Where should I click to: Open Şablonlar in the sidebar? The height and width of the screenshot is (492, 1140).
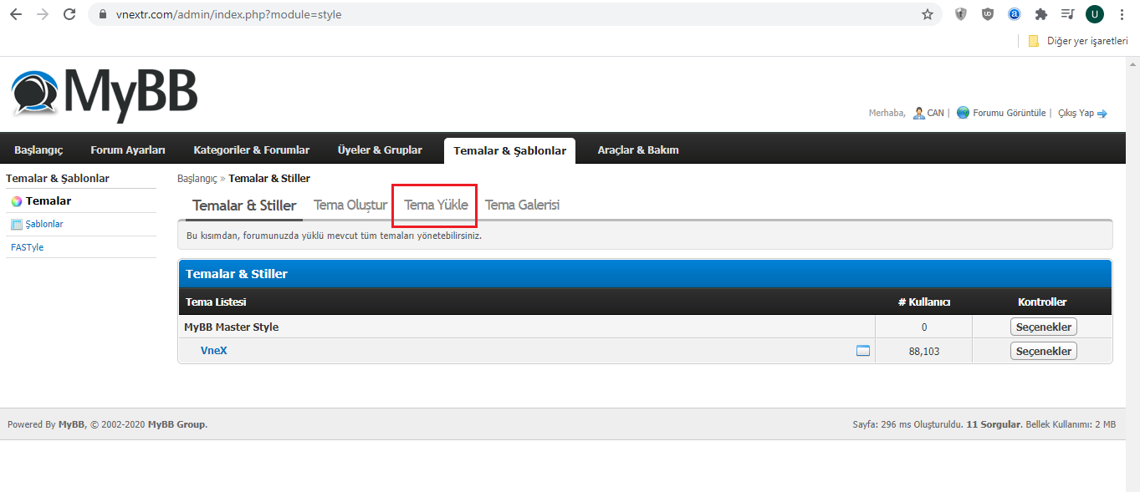[44, 225]
